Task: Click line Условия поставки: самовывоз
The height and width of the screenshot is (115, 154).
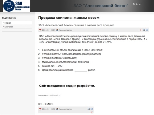Action: point(59,58)
